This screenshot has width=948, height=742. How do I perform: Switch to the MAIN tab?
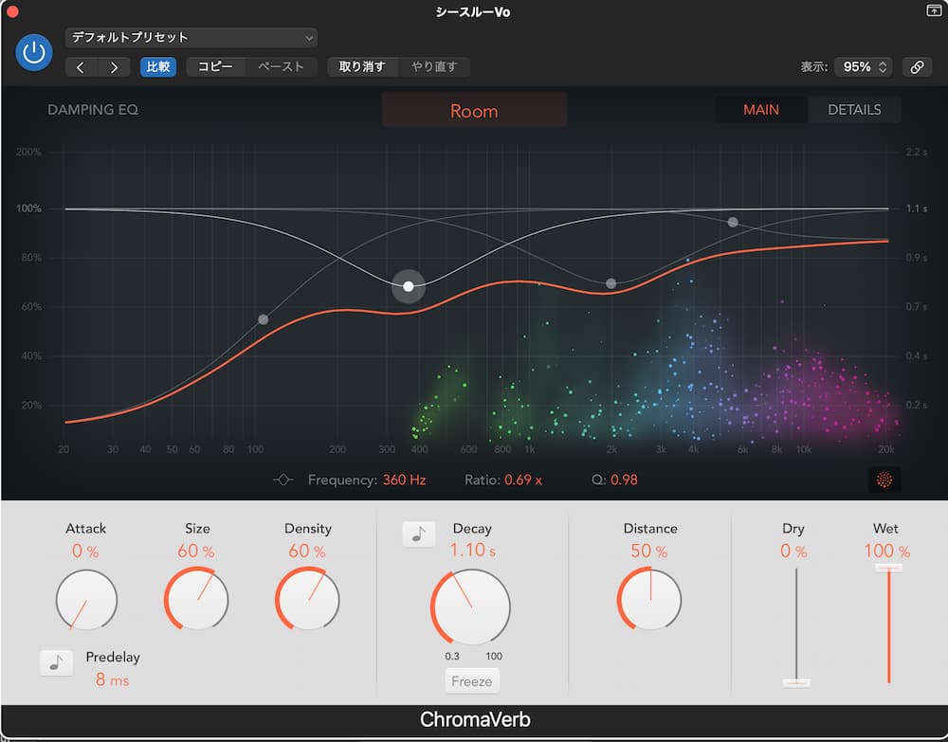click(x=760, y=110)
